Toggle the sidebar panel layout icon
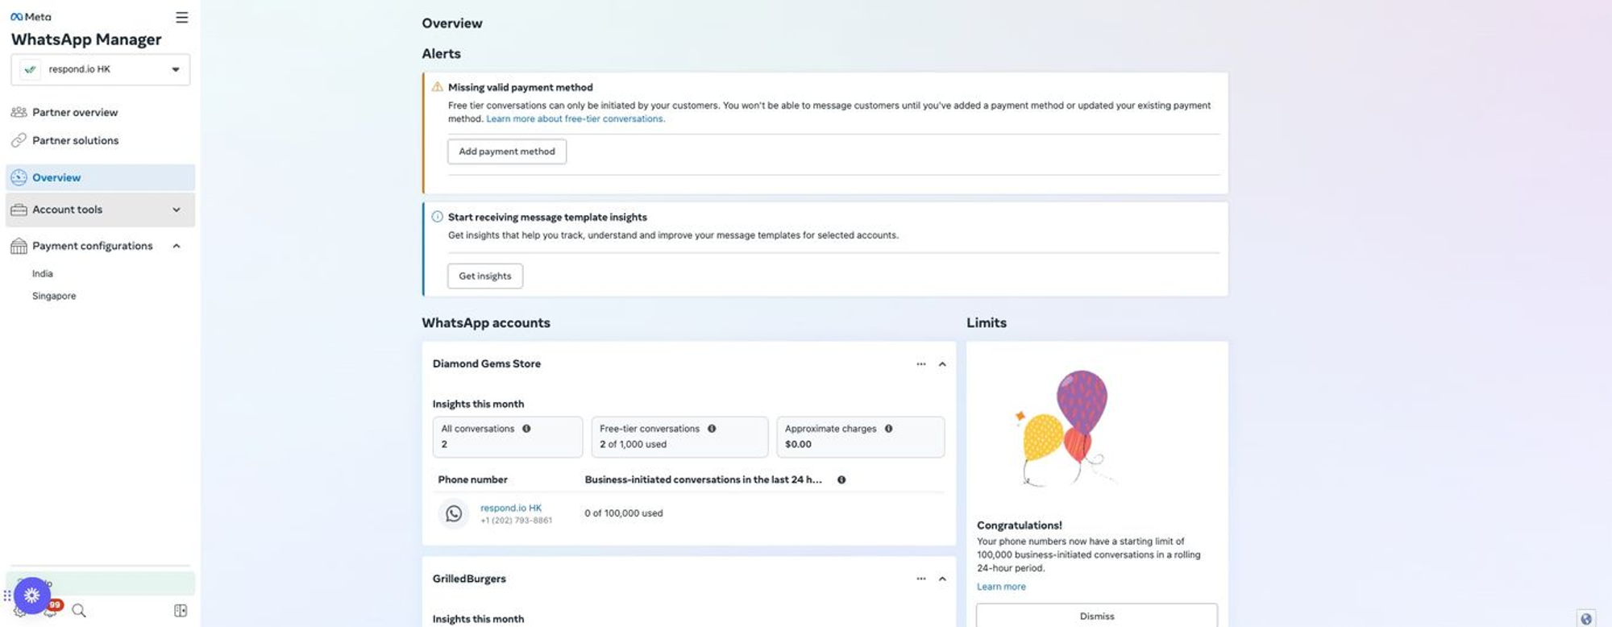1612x627 pixels. pyautogui.click(x=181, y=611)
